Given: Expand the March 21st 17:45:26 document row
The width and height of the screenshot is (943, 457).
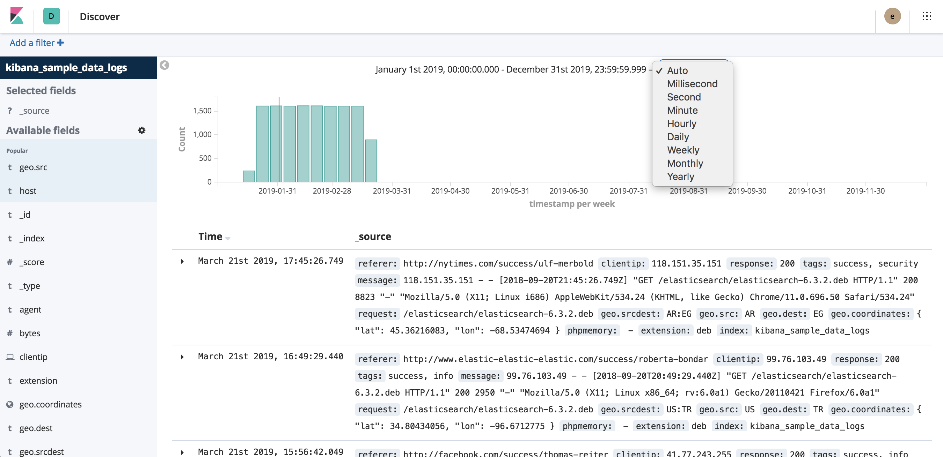Looking at the screenshot, I should (x=182, y=261).
